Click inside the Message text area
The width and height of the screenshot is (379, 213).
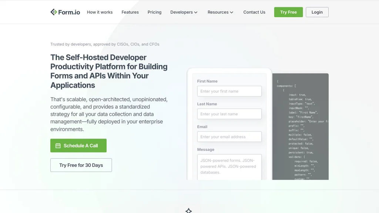coord(229,167)
